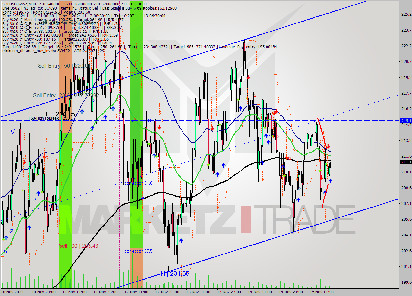Click the 202.6 price axis value

[x=406, y=251]
